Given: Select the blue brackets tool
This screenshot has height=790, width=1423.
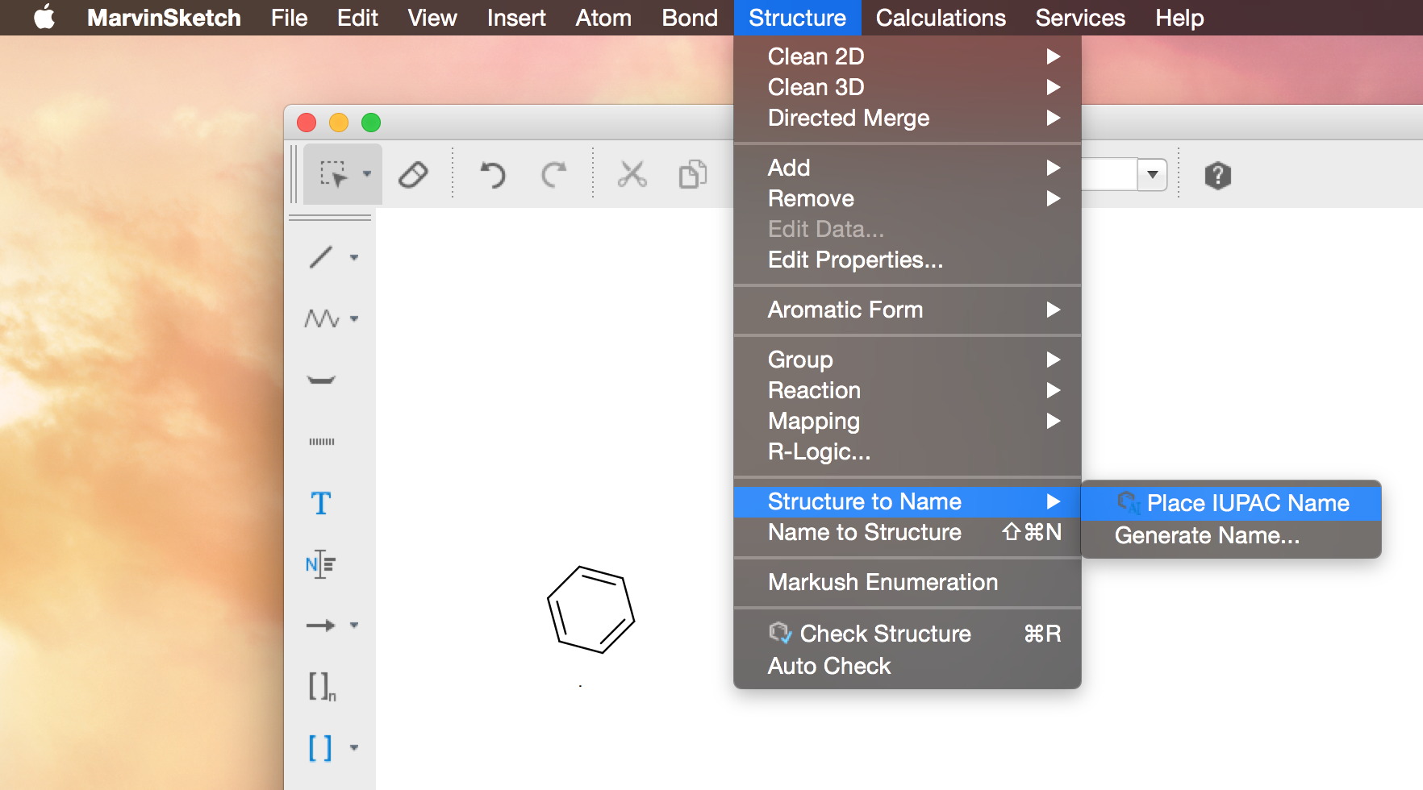Looking at the screenshot, I should (x=320, y=748).
